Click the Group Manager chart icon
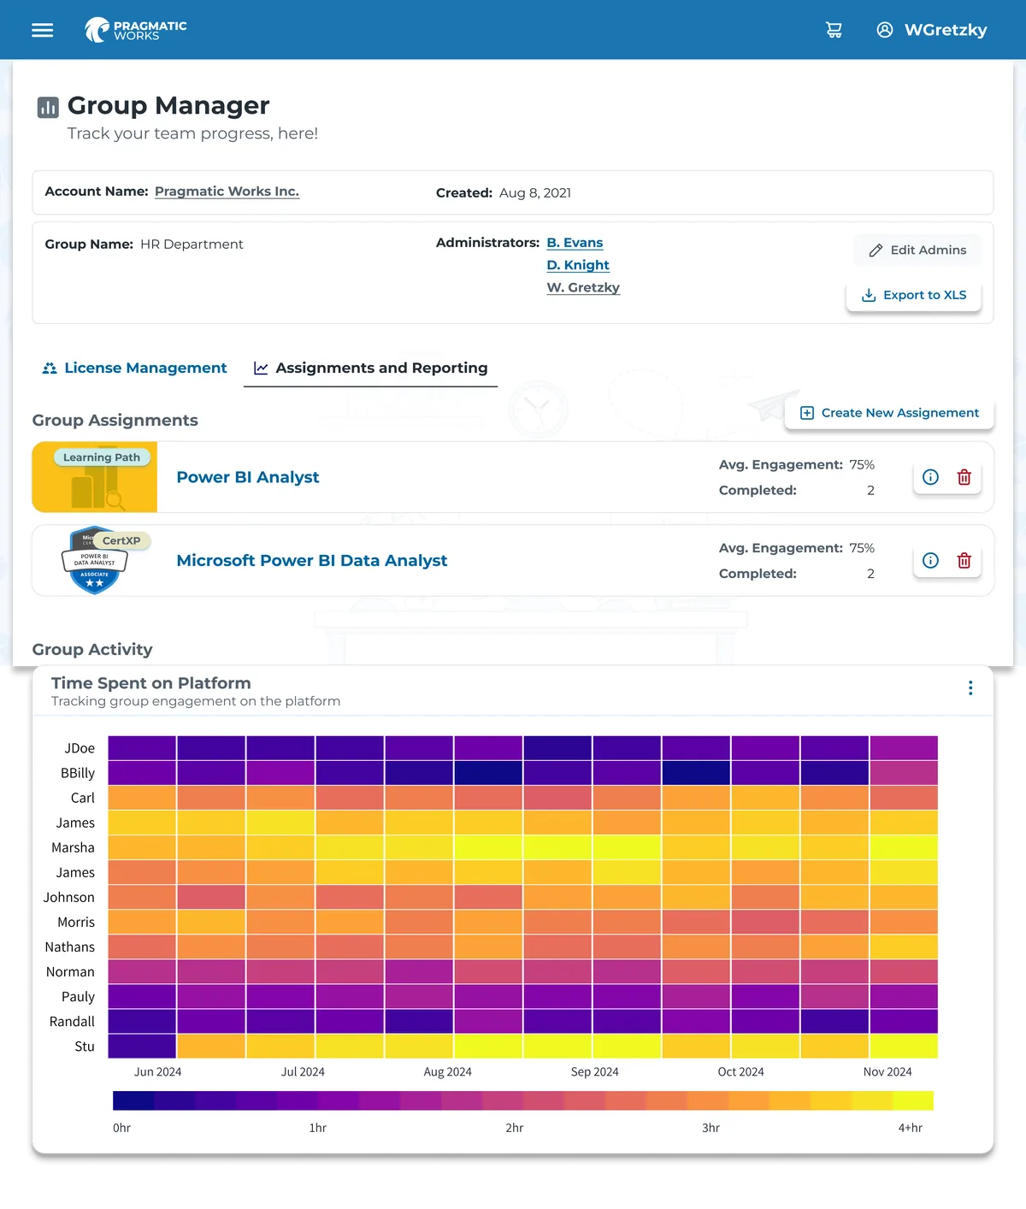 48,107
